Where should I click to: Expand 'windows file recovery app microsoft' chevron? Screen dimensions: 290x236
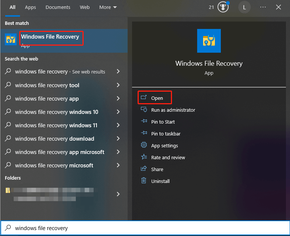[118, 152]
